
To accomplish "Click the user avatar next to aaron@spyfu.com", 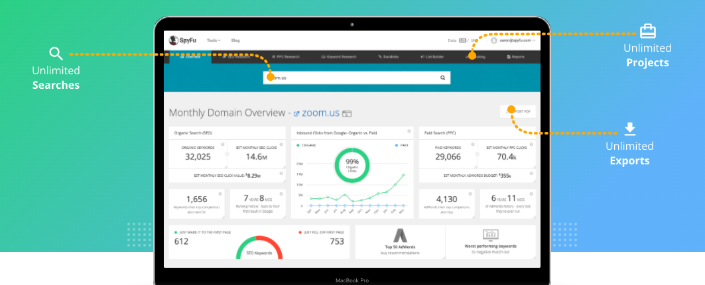I will pyautogui.click(x=493, y=40).
